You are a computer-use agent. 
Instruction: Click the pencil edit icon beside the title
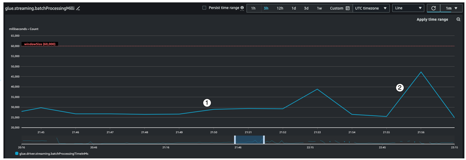tap(78, 8)
